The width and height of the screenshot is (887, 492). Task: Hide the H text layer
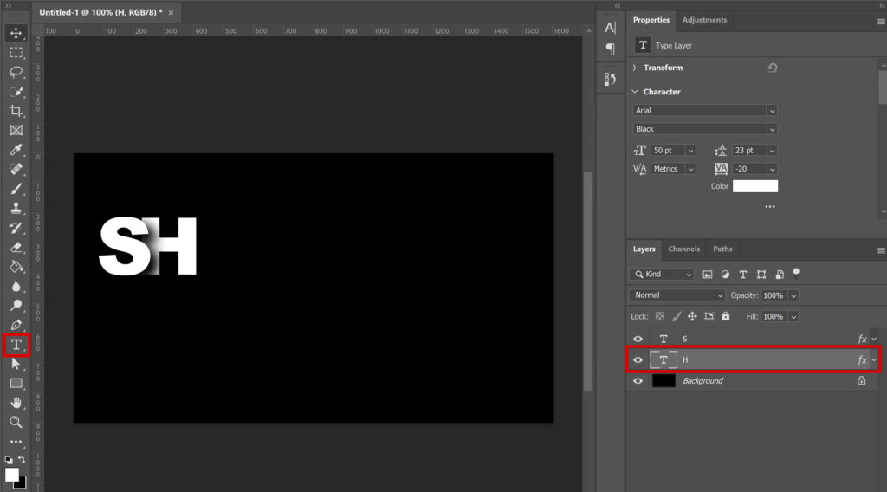[x=638, y=359]
